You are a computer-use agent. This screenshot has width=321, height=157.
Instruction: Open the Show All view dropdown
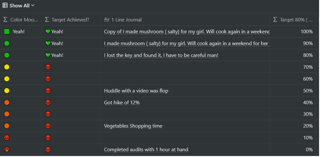click(22, 5)
